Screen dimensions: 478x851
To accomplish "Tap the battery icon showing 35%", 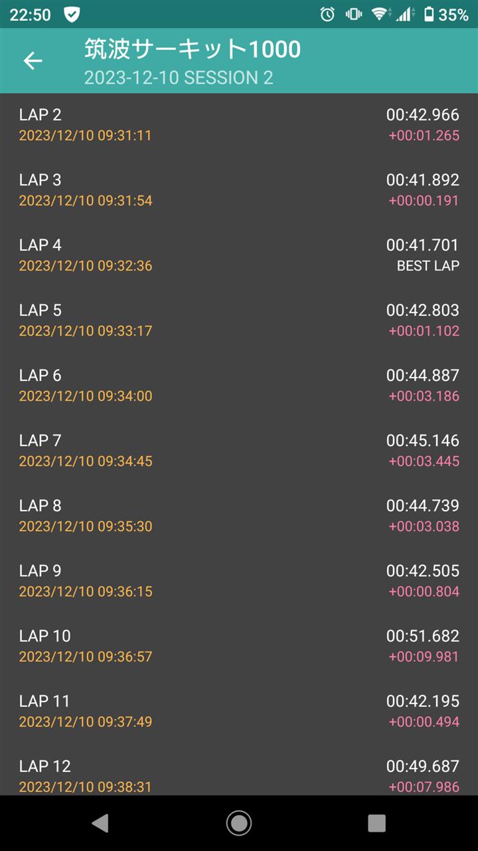I will [429, 14].
